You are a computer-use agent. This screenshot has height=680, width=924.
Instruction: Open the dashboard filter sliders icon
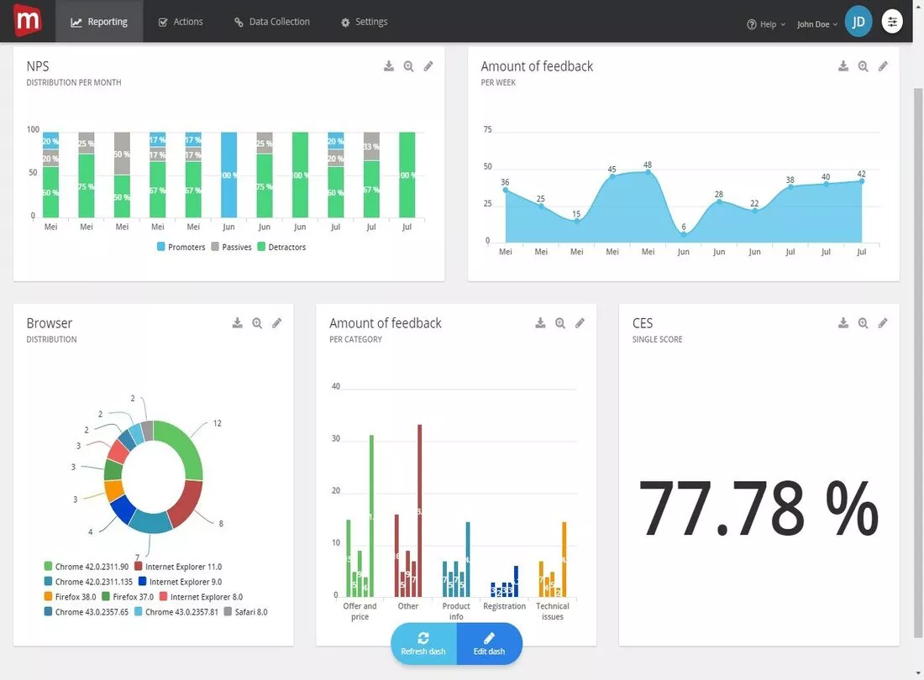point(892,22)
